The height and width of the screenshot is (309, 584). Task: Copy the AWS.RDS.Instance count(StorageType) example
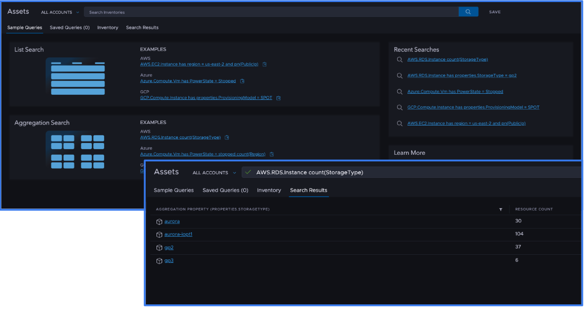[227, 137]
